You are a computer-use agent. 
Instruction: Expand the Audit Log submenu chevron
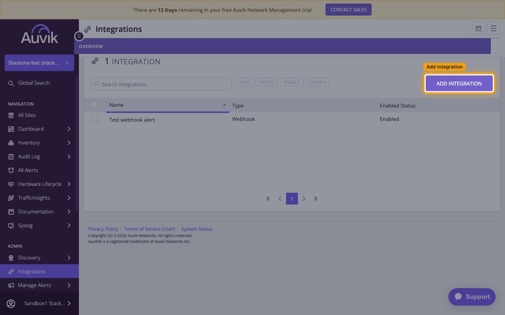coord(69,157)
